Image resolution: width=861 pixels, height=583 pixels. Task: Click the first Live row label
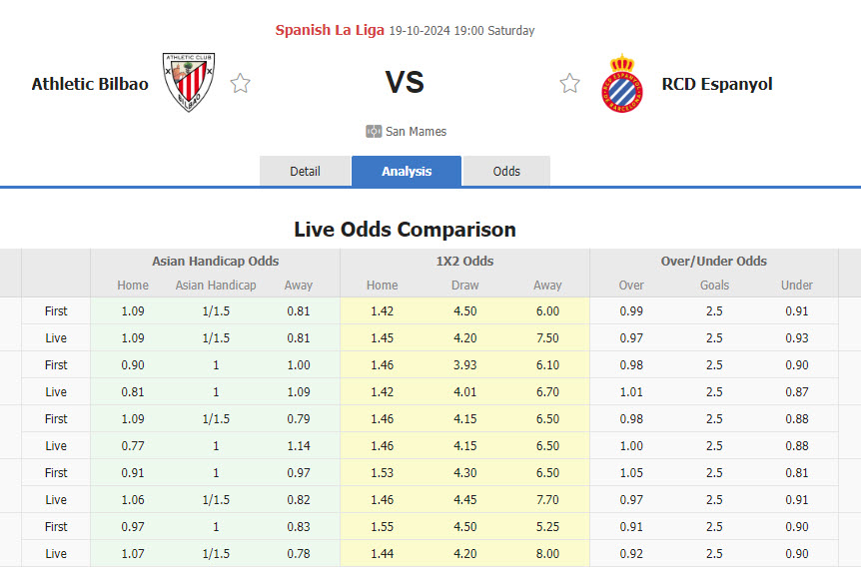pyautogui.click(x=56, y=337)
